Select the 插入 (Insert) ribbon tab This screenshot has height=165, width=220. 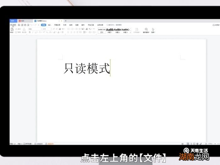tap(50, 25)
